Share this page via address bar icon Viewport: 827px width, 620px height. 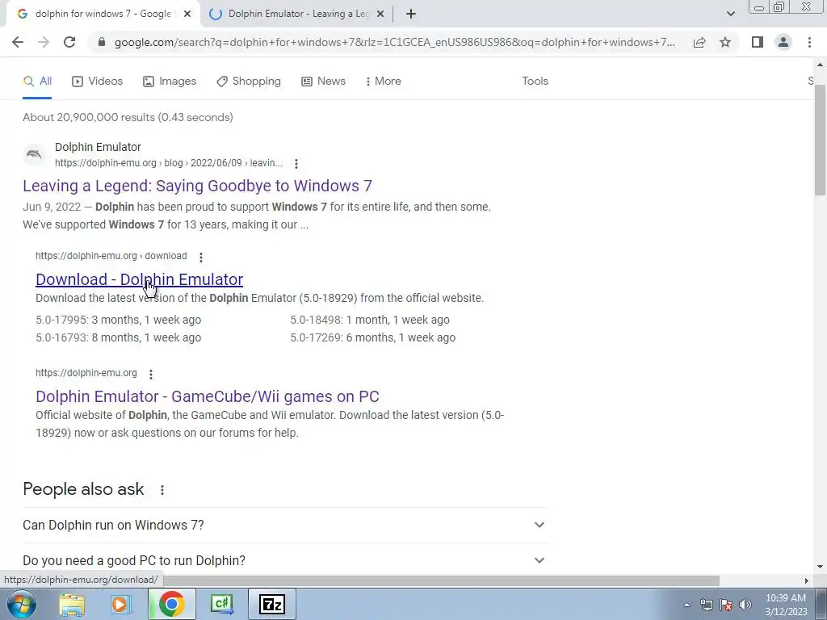pyautogui.click(x=699, y=42)
